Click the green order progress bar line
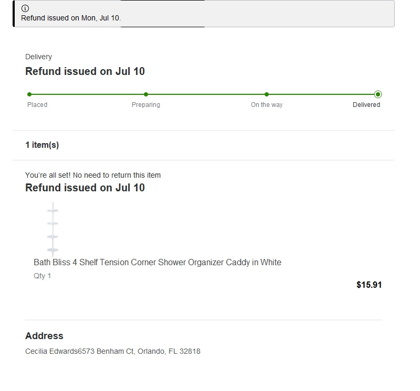 pos(205,94)
